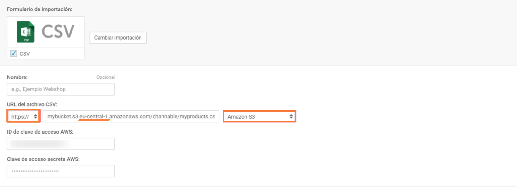Select the ID de clave de acceso AWS field
The width and height of the screenshot is (517, 187).
click(61, 144)
